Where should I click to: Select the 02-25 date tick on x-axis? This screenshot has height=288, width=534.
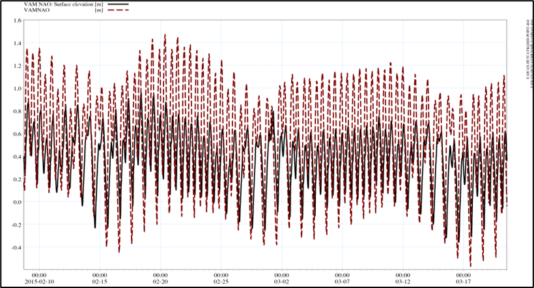[221, 281]
